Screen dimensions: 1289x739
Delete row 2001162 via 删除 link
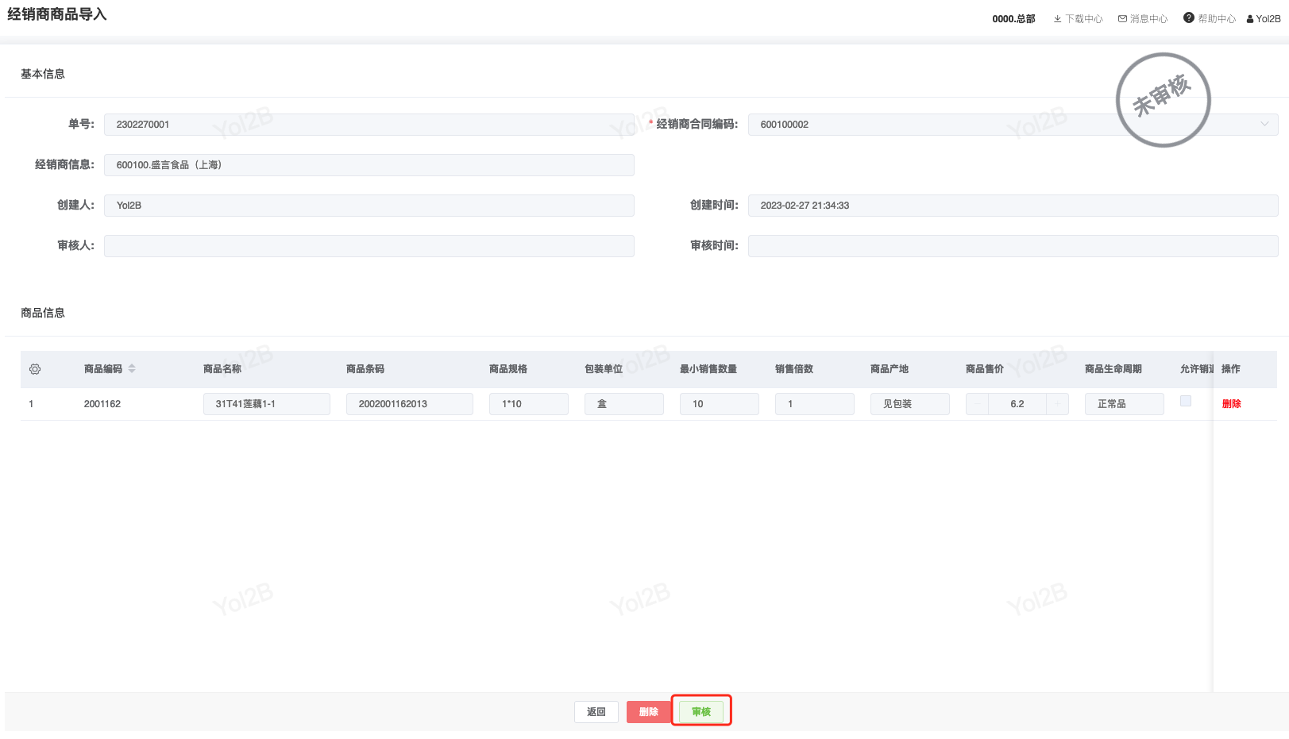pyautogui.click(x=1232, y=404)
